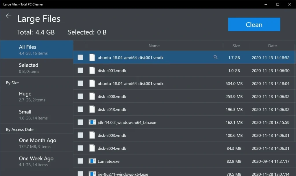Click the 84.3 MB size value

234,149
